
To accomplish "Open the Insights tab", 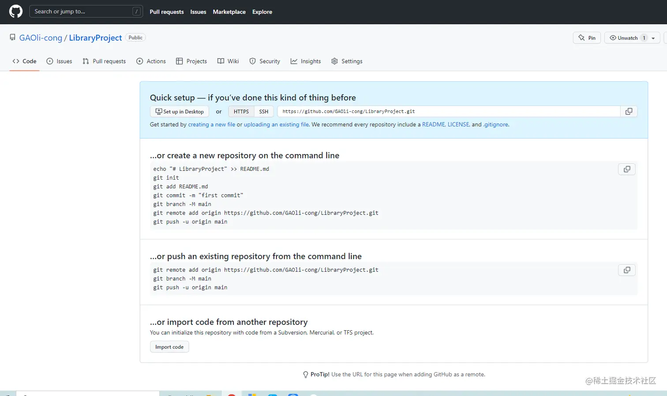I will pos(306,61).
